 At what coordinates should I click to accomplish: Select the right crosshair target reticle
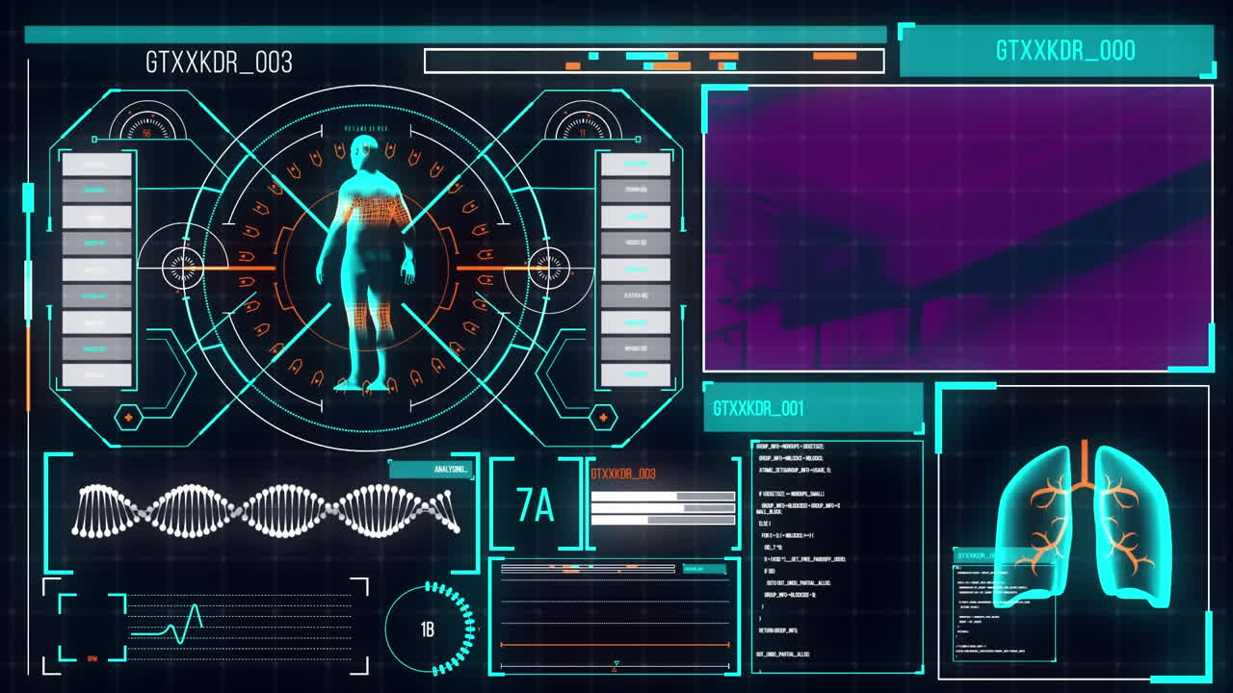(x=548, y=267)
